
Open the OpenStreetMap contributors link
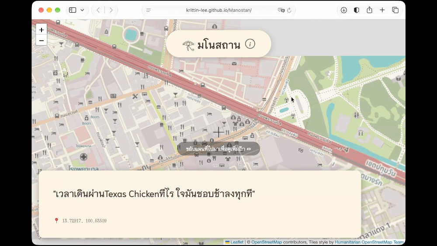(267, 242)
